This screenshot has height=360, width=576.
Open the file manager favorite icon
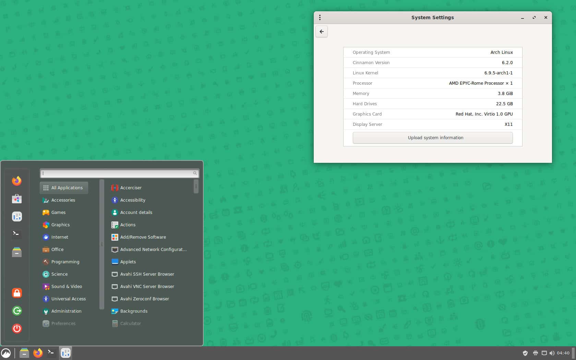pos(16,252)
